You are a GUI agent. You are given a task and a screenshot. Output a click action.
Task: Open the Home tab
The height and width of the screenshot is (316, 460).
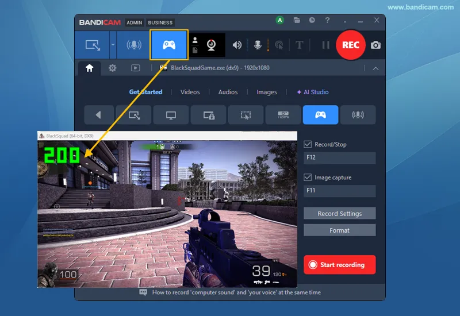point(90,68)
